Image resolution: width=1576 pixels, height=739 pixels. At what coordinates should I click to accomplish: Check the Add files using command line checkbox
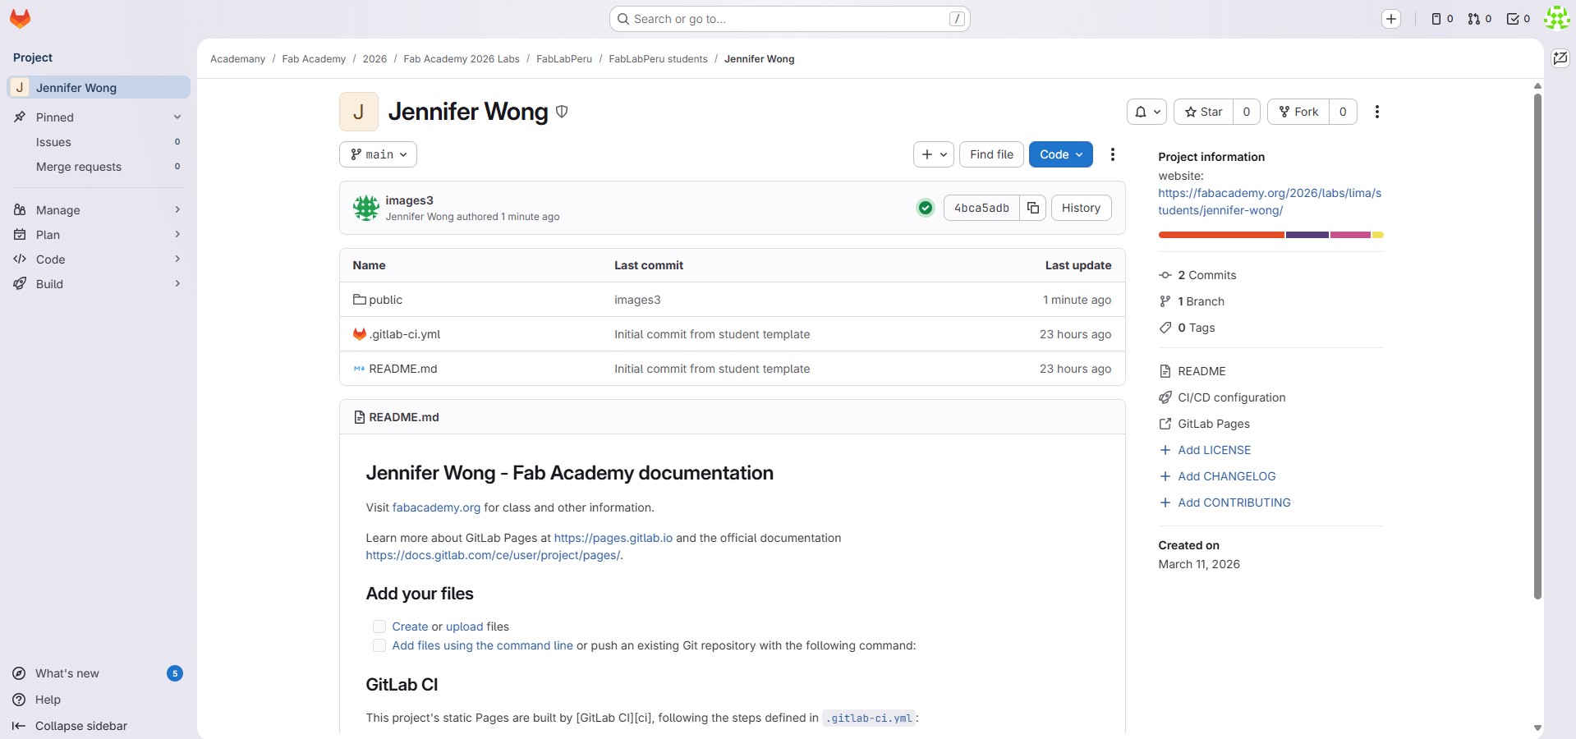pos(379,646)
